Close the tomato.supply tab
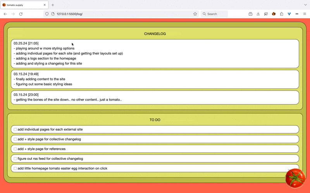Screen dimensions: 310x193 (x=45, y=5)
